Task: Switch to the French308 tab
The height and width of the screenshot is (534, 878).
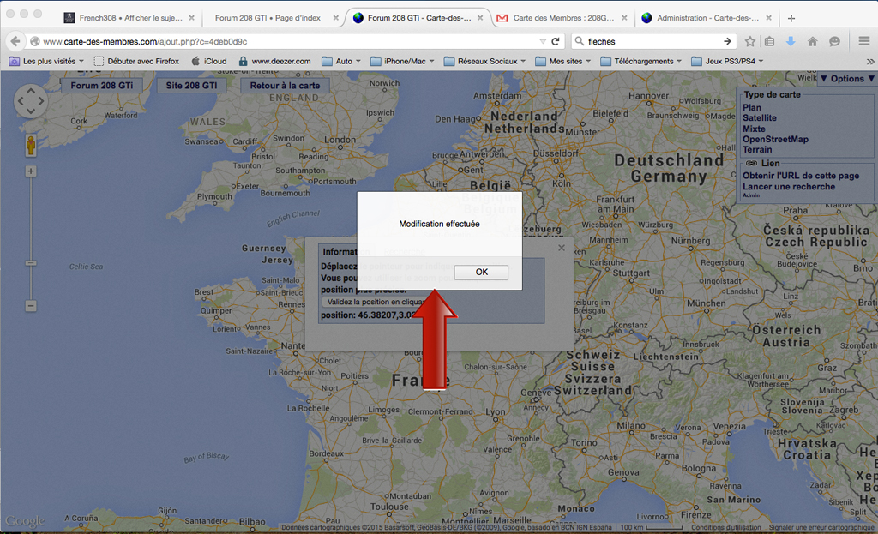Action: [130, 18]
